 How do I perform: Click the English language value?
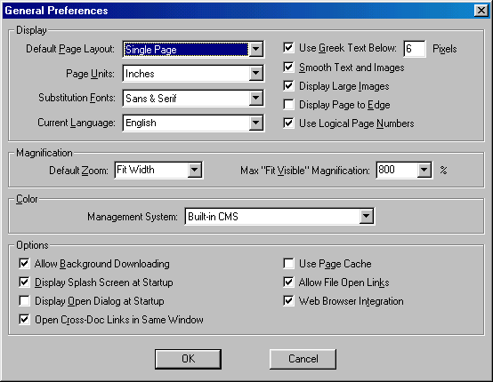(x=141, y=123)
